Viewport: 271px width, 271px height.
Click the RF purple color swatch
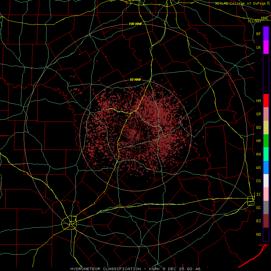pos(266,34)
